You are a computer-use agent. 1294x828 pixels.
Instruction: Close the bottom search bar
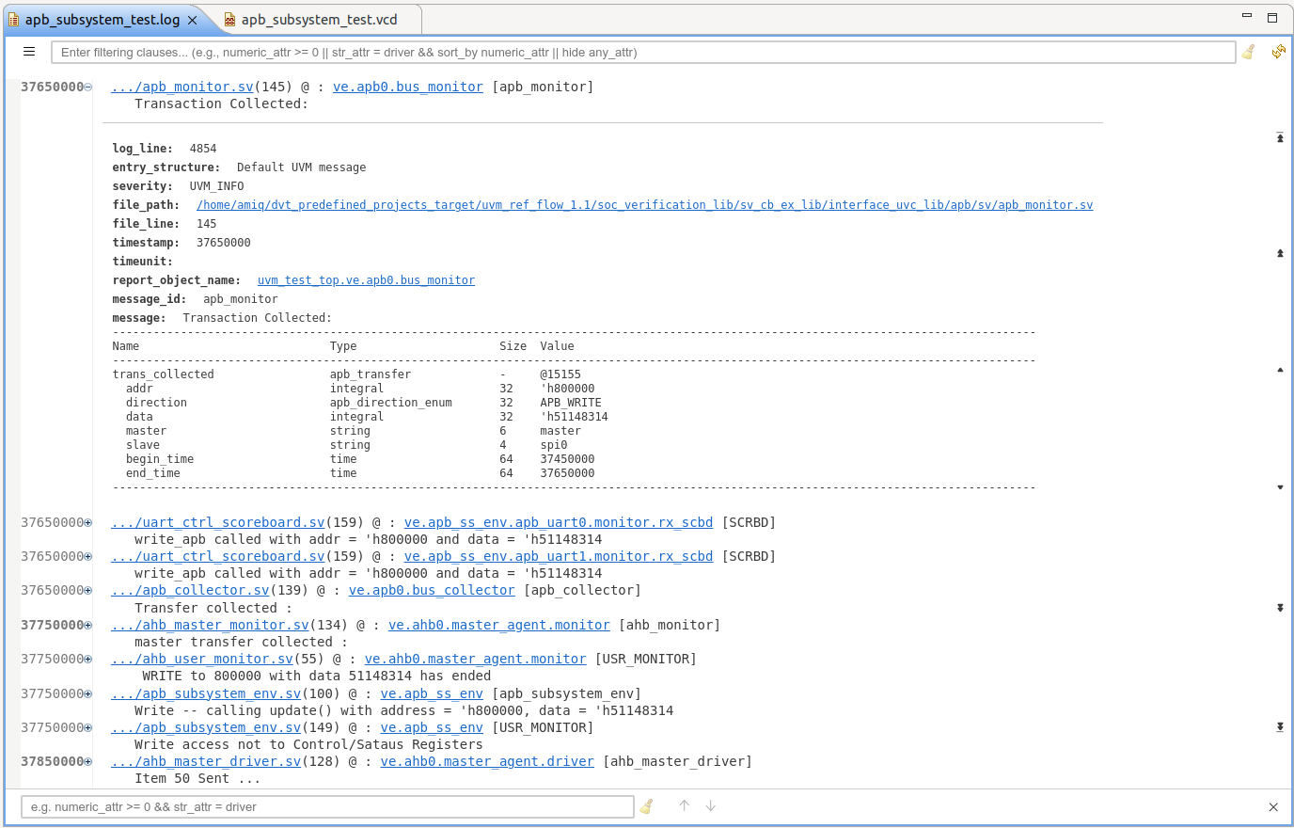pos(1274,806)
